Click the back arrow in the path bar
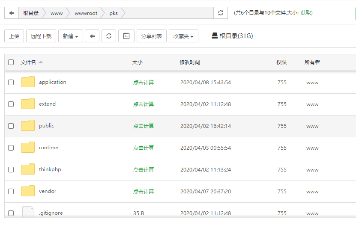This screenshot has width=356, height=225. tap(12, 13)
